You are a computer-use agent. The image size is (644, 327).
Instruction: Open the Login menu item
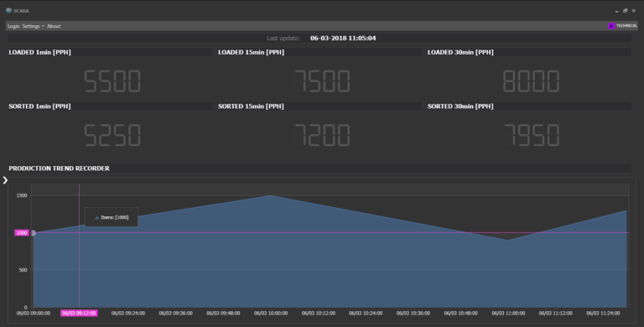coord(13,26)
